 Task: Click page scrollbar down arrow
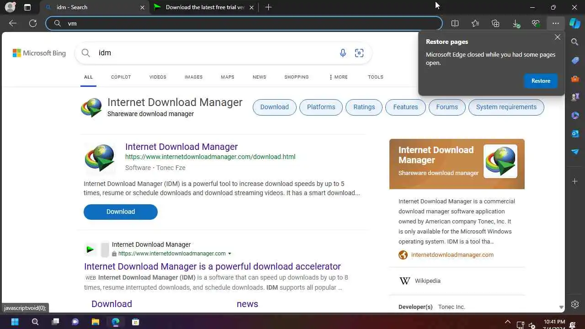tap(561, 308)
